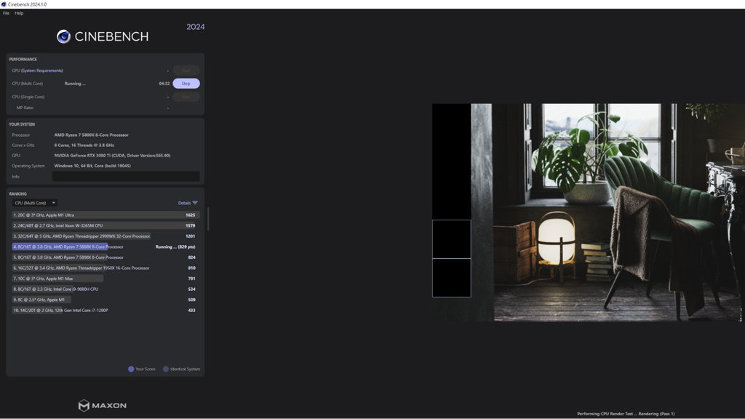
Task: Click the Details link in Ranking
Action: pyautogui.click(x=184, y=203)
